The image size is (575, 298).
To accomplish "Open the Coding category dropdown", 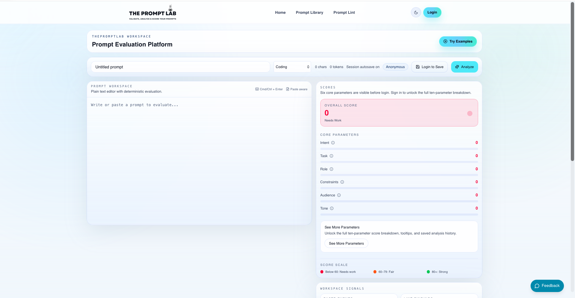I will tap(292, 67).
